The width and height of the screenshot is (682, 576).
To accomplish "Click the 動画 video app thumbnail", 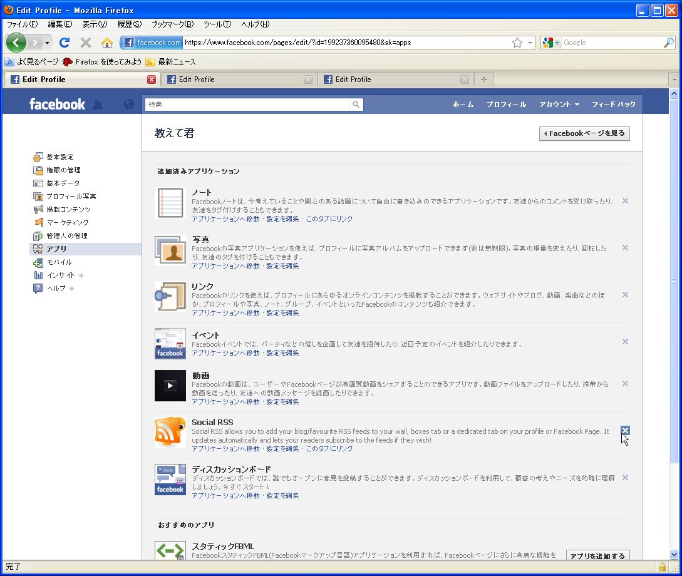I will click(170, 385).
